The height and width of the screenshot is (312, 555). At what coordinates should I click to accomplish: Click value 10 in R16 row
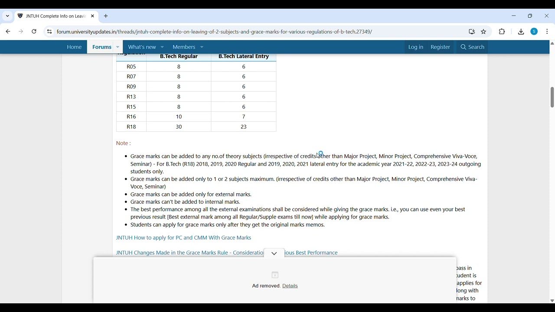coord(179,117)
